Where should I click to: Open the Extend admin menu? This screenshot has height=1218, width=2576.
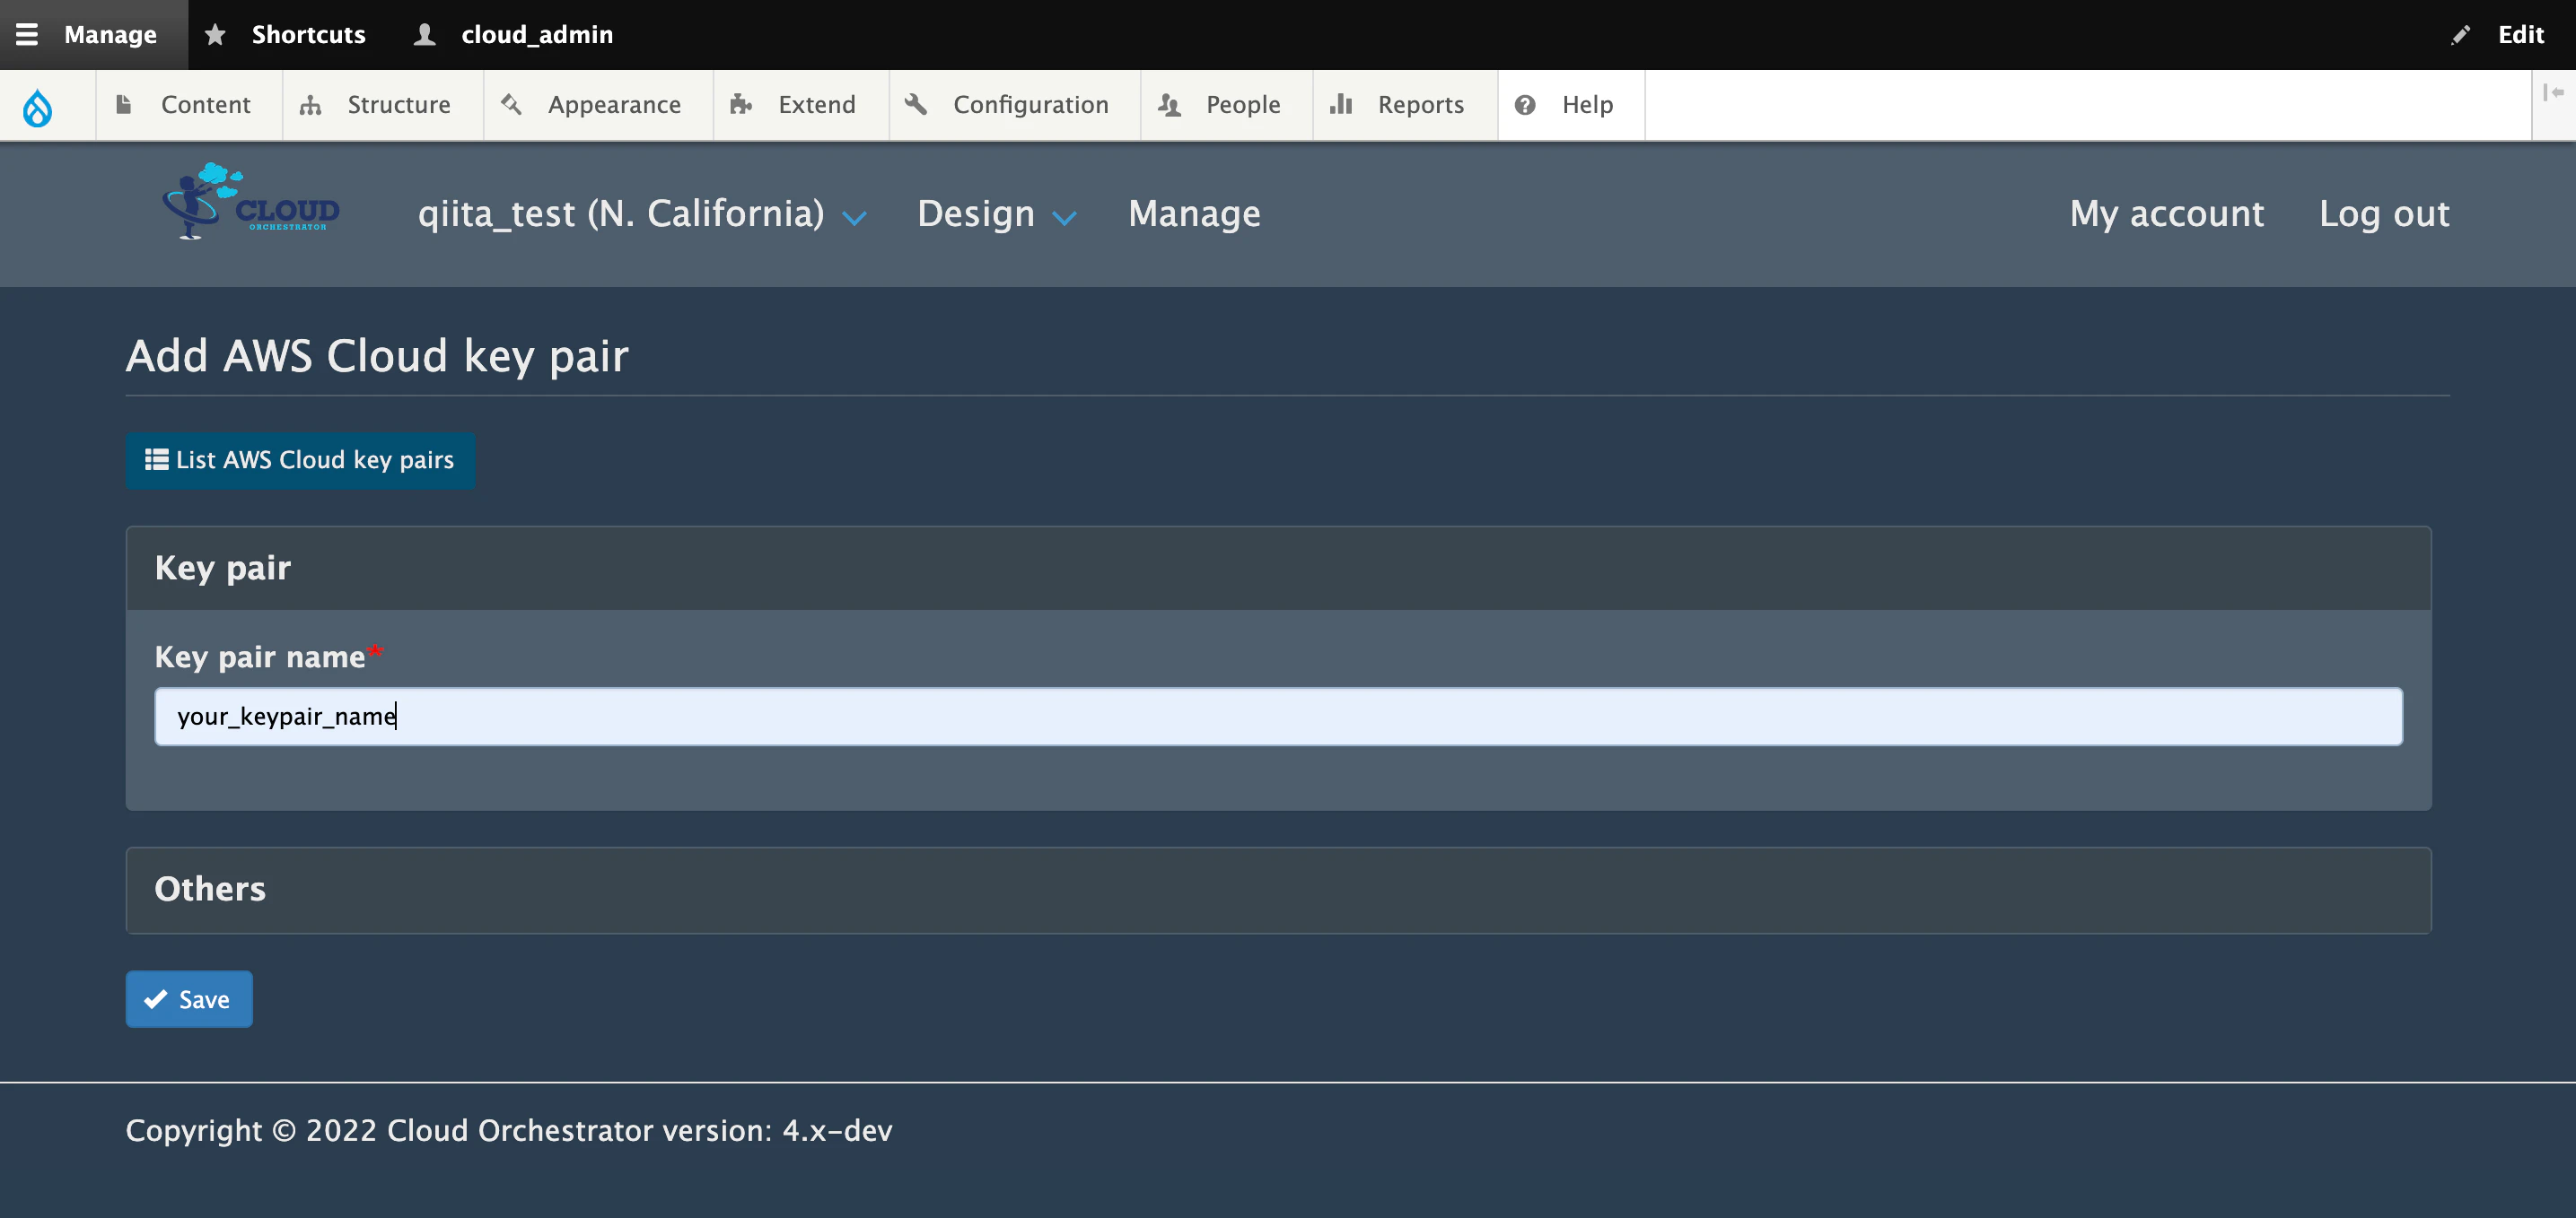tap(800, 105)
